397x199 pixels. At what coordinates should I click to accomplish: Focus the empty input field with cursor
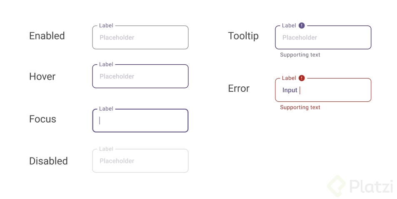point(140,121)
